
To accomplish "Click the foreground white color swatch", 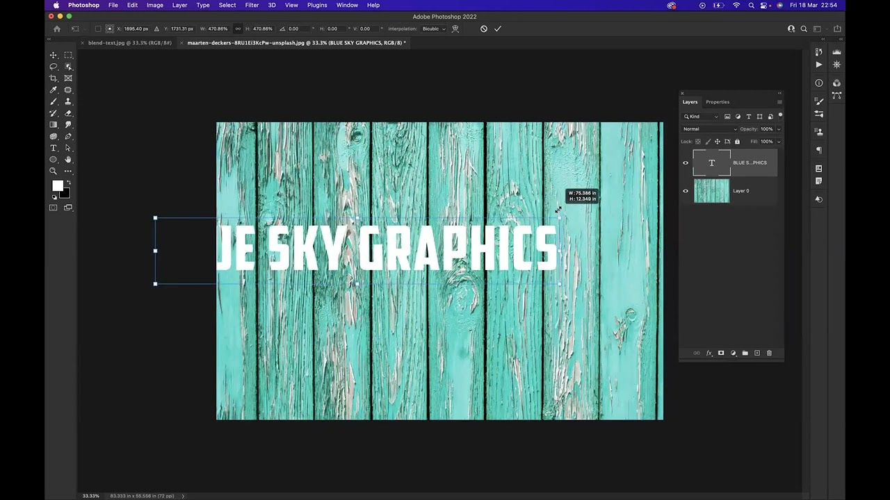I will point(58,186).
